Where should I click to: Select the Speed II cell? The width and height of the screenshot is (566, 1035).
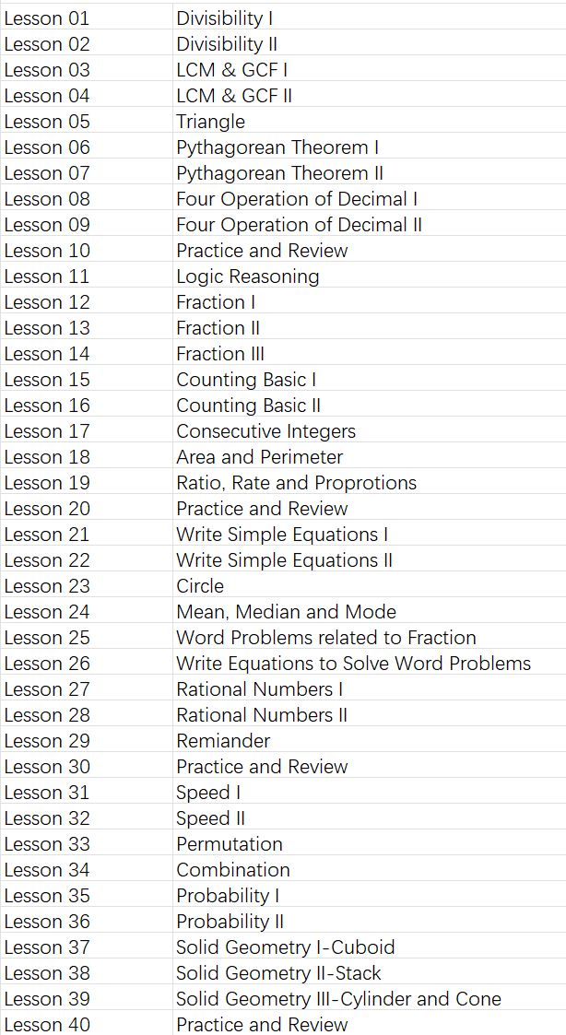click(369, 817)
